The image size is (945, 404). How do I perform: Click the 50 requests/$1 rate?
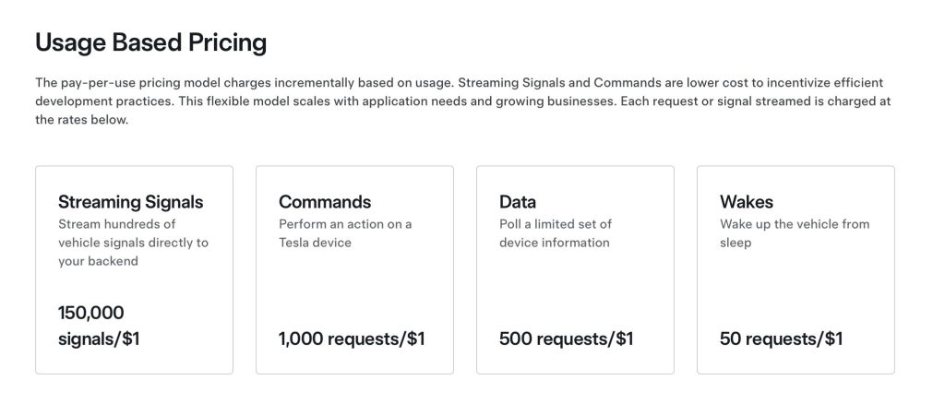tap(781, 339)
